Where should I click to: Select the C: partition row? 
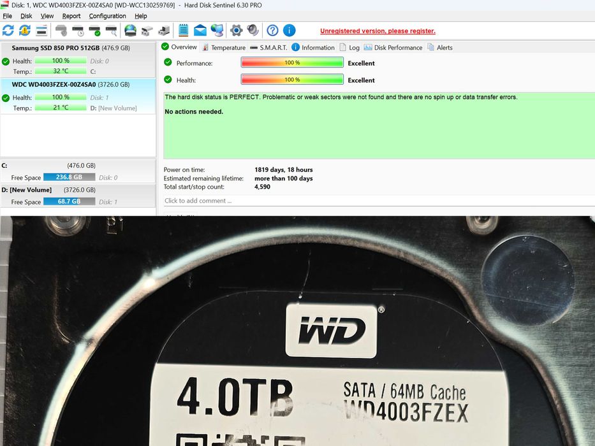click(78, 172)
